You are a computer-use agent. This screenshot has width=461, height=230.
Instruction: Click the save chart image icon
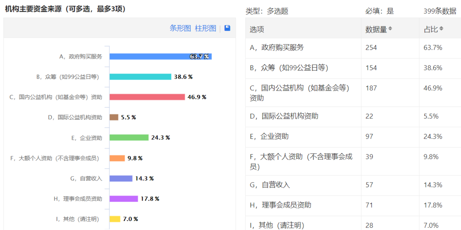point(227,28)
